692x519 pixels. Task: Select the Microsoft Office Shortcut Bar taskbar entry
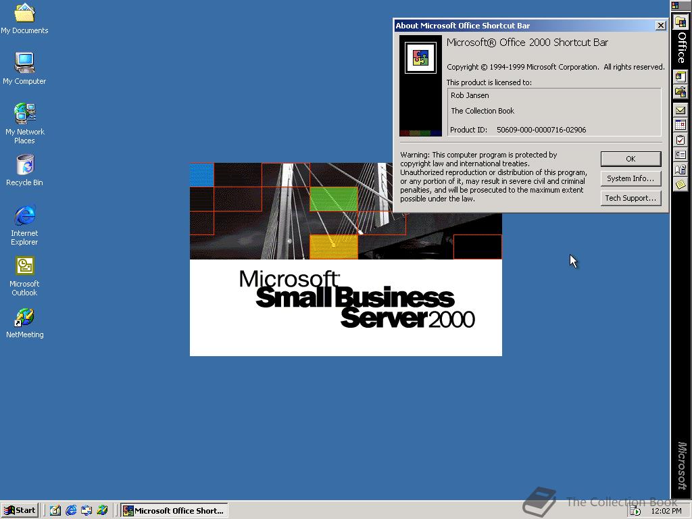coord(174,510)
